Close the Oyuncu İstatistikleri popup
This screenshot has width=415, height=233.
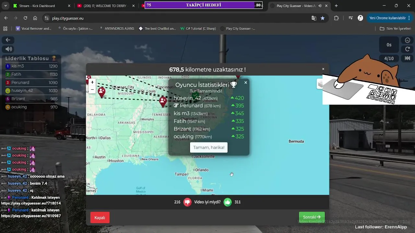(245, 83)
